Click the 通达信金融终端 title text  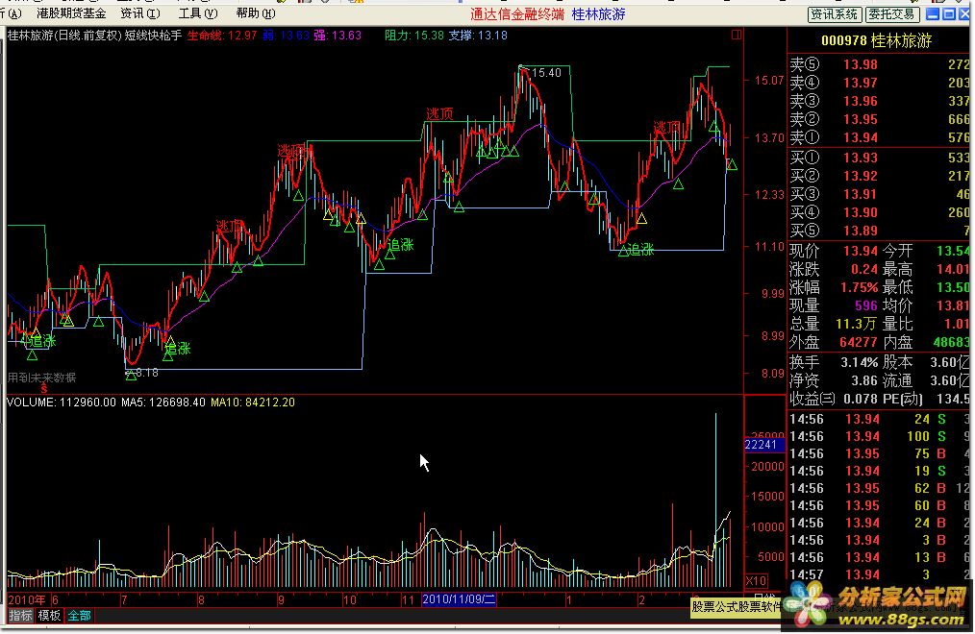(517, 14)
